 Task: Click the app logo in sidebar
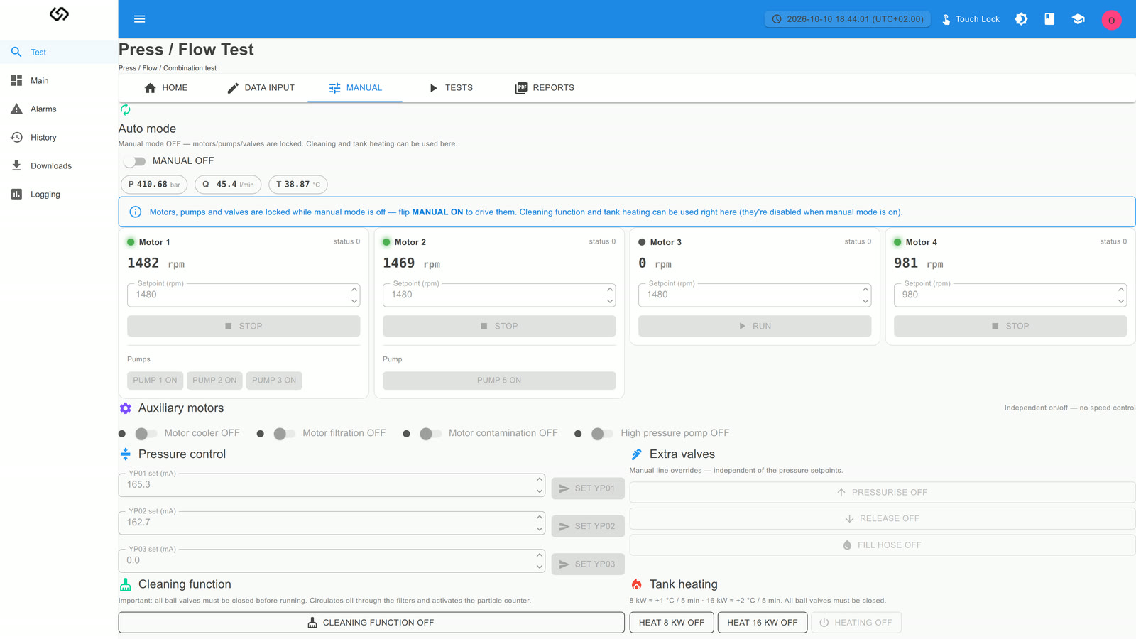[59, 14]
